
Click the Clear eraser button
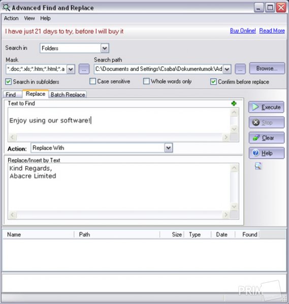(x=266, y=138)
